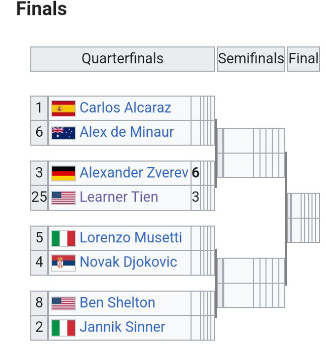The width and height of the screenshot is (326, 347).
Task: Click the Spain flag beside Carlos Alcaraz
Action: (x=63, y=108)
